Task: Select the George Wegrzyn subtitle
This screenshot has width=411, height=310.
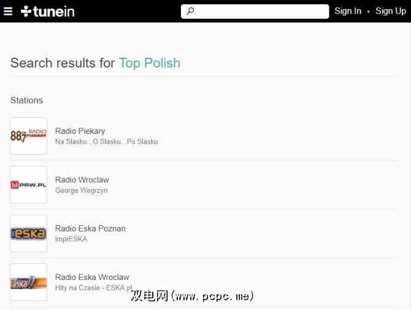Action: click(x=81, y=190)
